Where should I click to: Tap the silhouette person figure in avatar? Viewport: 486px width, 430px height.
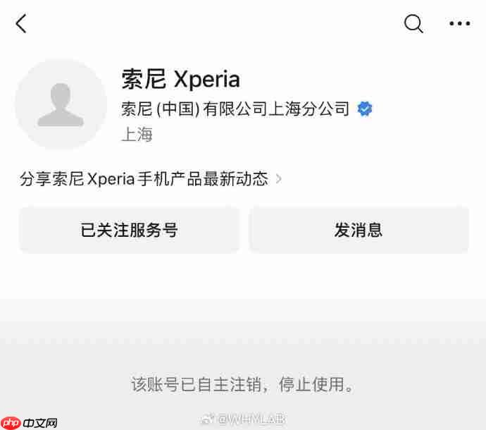point(61,104)
